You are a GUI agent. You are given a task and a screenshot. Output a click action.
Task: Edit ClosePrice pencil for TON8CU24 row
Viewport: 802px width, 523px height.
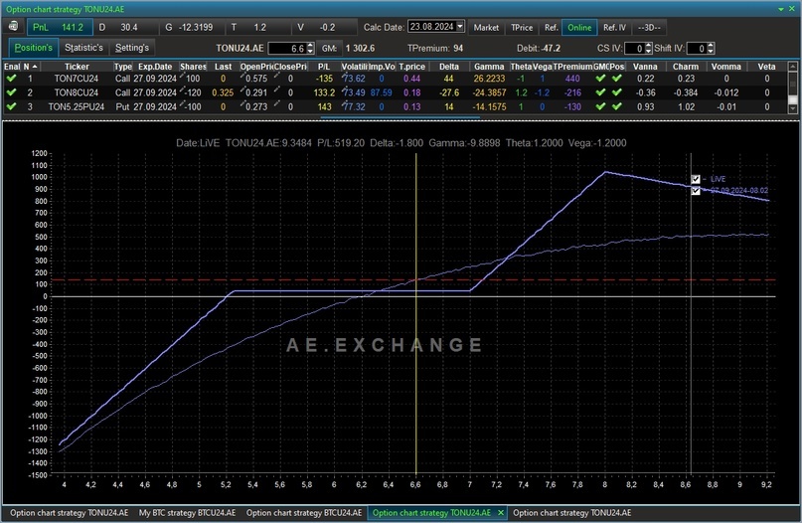276,89
